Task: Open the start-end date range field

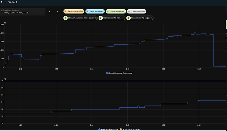Action: click(23, 12)
